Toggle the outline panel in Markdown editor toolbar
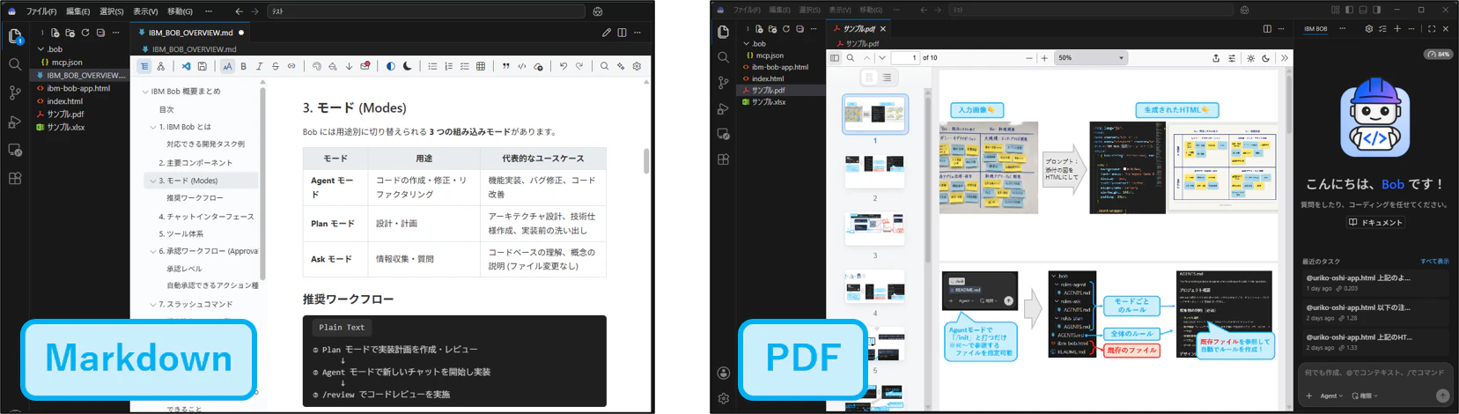 click(144, 66)
